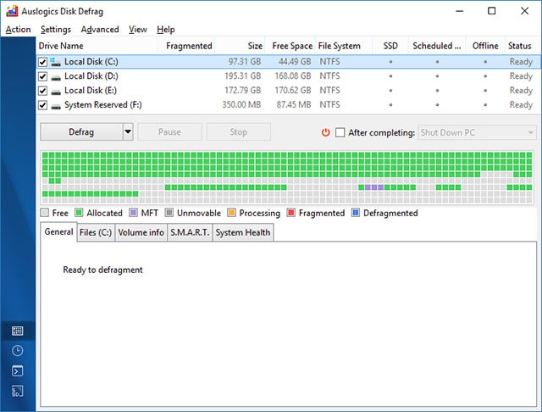Image resolution: width=542 pixels, height=412 pixels.
Task: Select the System Reserved (F:) drive row
Action: [x=288, y=105]
